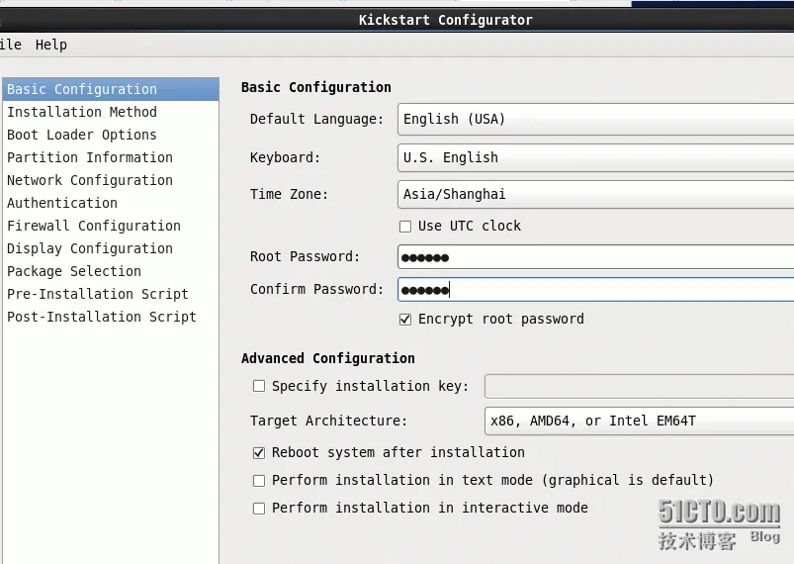
Task: Open Boot Loader Options section
Action: 111,135
